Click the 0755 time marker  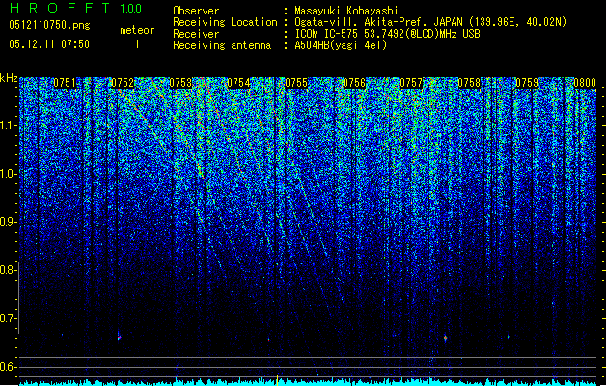(x=296, y=83)
